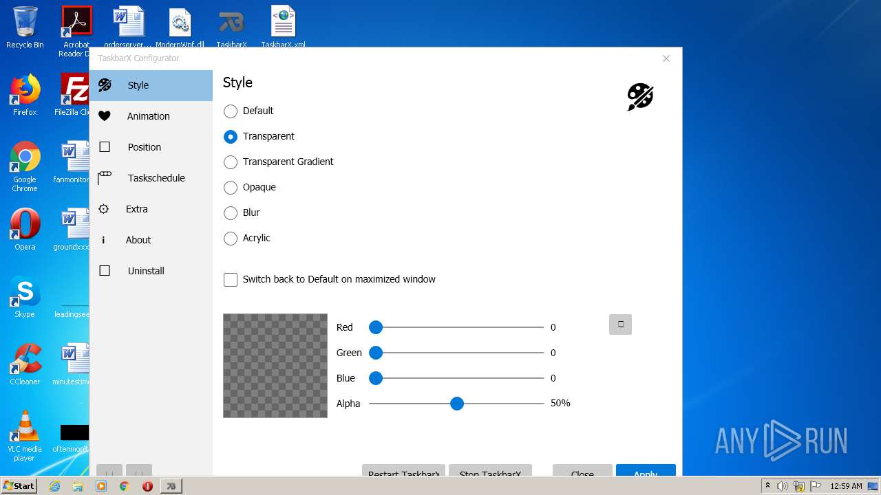The image size is (881, 495).
Task: Click the Opera icon in the taskbar
Action: [147, 486]
